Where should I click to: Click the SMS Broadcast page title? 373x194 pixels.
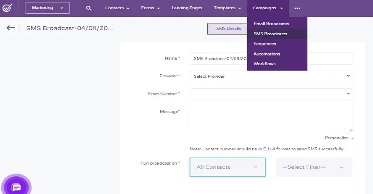(x=70, y=28)
